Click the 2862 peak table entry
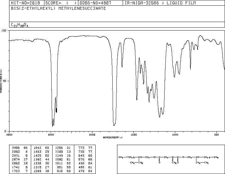225x174 pixels. click(20, 163)
